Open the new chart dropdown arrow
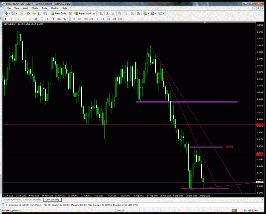Screen dimensions: 266x214 [x=9, y=14]
